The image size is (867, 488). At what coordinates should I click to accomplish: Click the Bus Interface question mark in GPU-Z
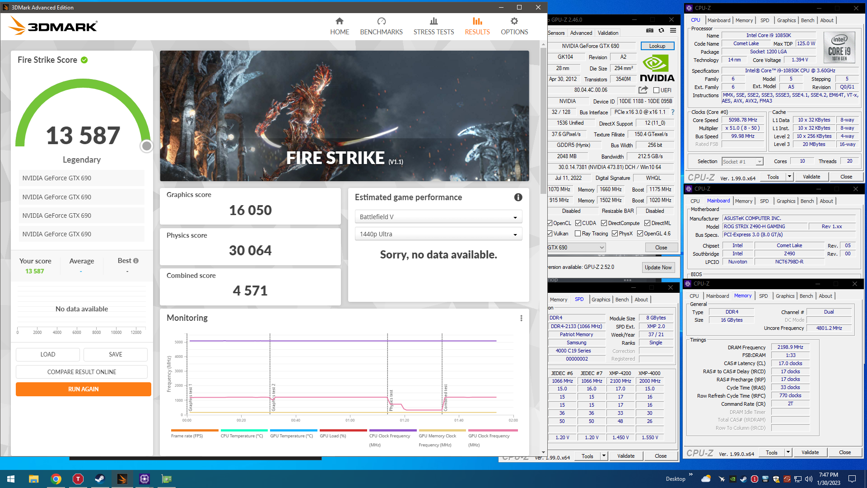pyautogui.click(x=672, y=112)
